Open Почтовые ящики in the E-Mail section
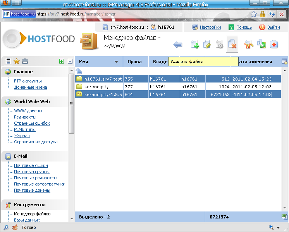The image size is (289, 232). [x=31, y=165]
